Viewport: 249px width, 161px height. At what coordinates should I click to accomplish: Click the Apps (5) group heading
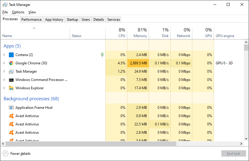tap(12, 46)
